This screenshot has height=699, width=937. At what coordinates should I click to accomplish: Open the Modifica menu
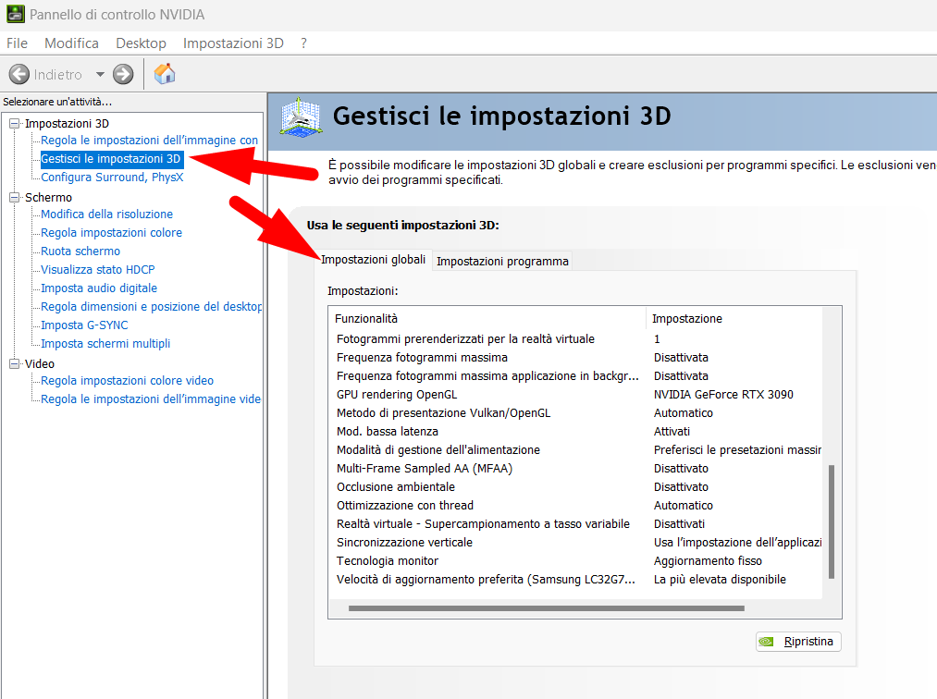72,43
